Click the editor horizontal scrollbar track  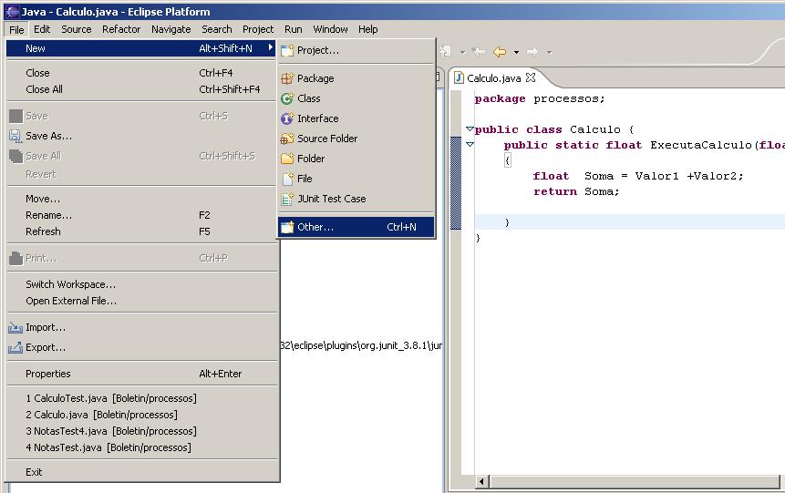tap(635, 481)
